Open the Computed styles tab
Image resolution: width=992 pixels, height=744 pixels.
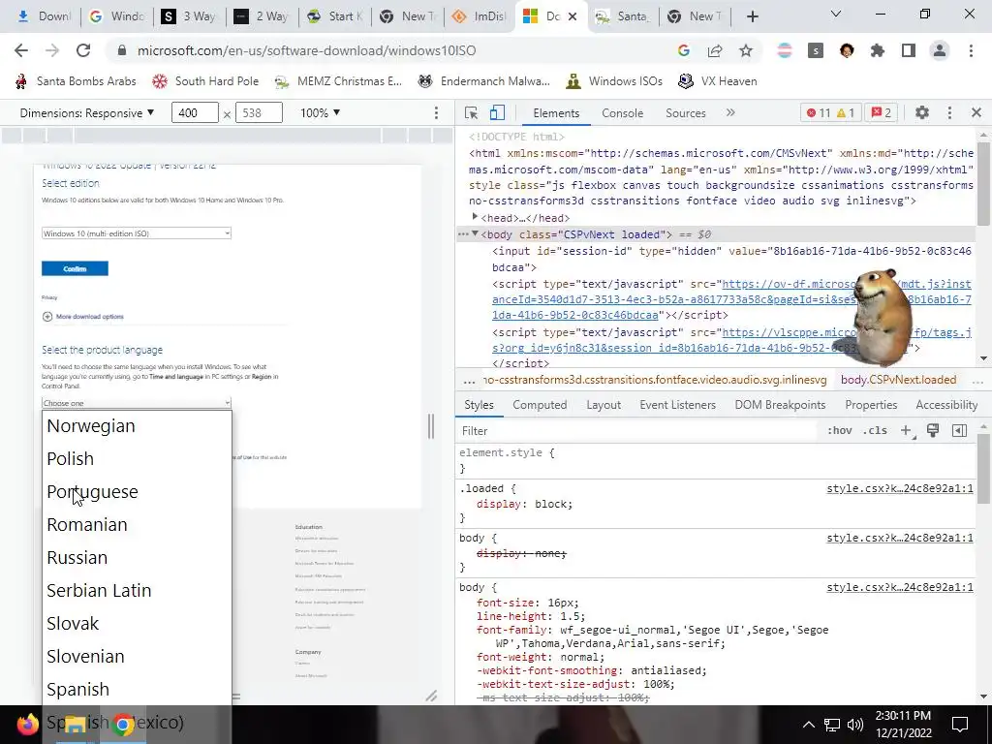point(540,405)
